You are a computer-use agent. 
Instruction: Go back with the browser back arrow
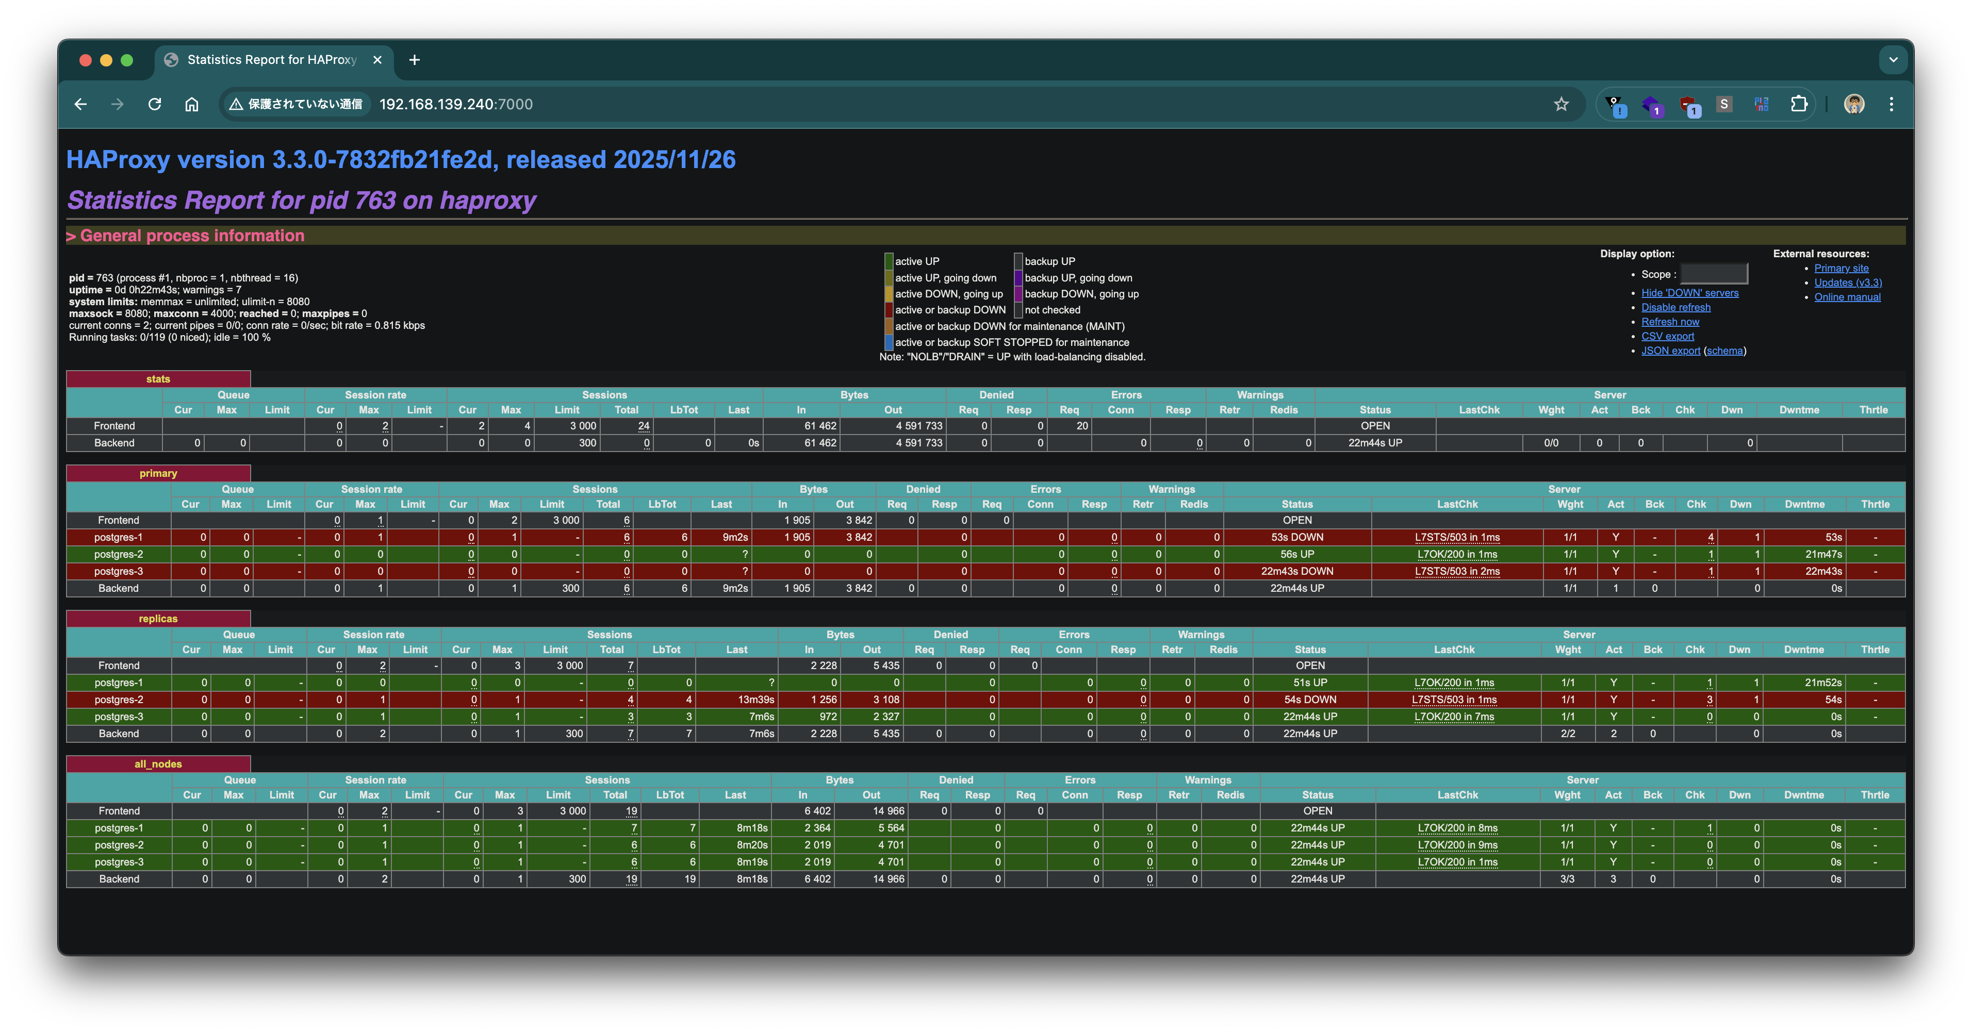[80, 104]
